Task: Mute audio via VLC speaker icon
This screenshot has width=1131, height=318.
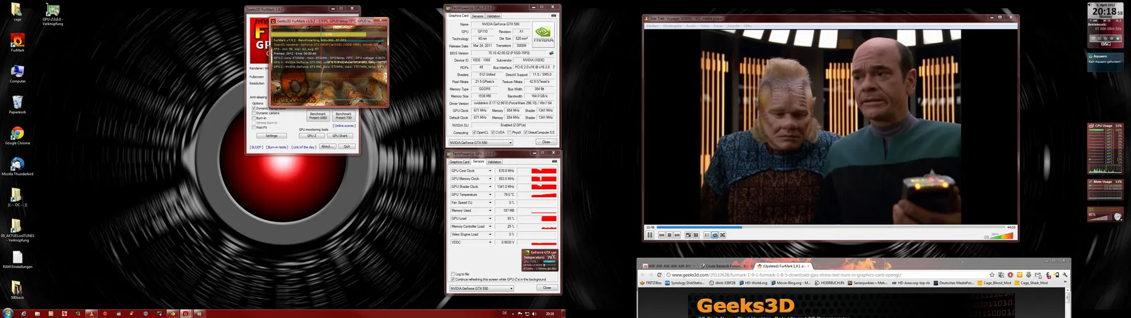Action: point(986,237)
